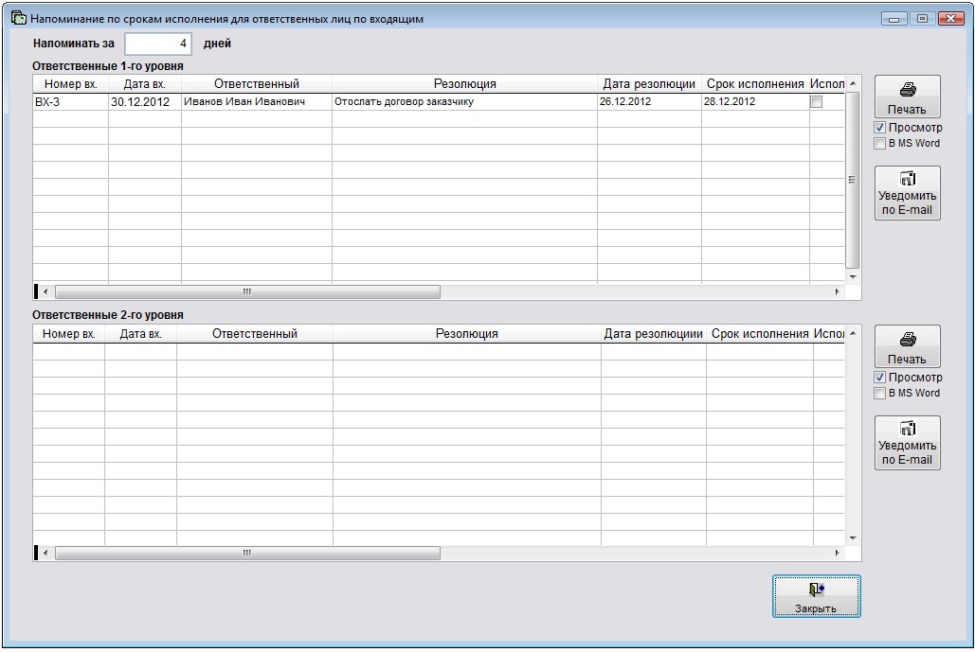This screenshot has height=652, width=975.
Task: Select cell ВХ-3 in level 1 table
Action: click(70, 102)
